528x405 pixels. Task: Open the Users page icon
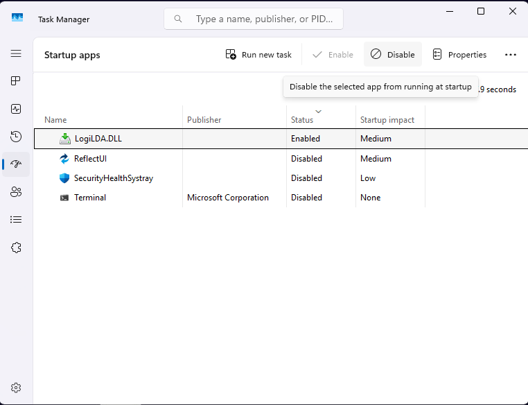(x=16, y=191)
